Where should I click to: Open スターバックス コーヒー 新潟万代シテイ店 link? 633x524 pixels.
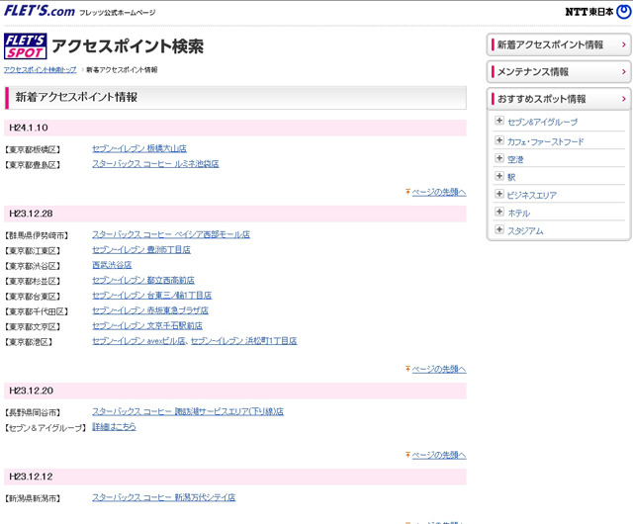click(x=163, y=497)
